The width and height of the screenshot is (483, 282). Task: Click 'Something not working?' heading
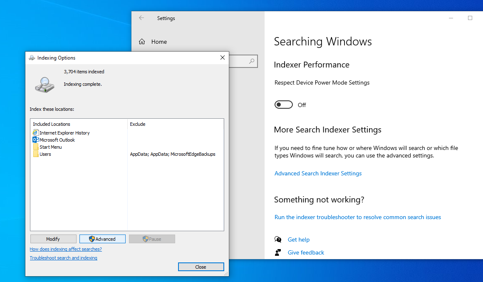coord(319,200)
